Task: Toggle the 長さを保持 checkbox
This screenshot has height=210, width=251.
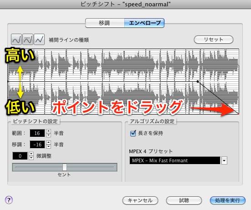Action: [133, 133]
